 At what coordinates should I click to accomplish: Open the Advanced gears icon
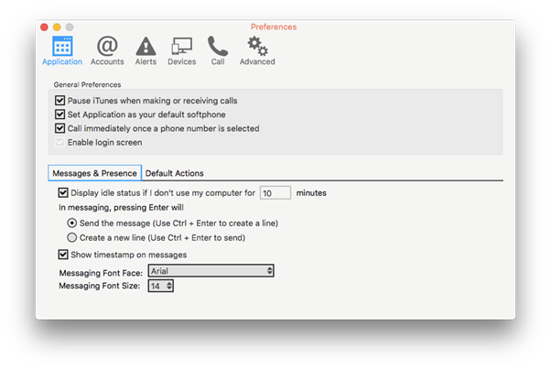tap(257, 46)
